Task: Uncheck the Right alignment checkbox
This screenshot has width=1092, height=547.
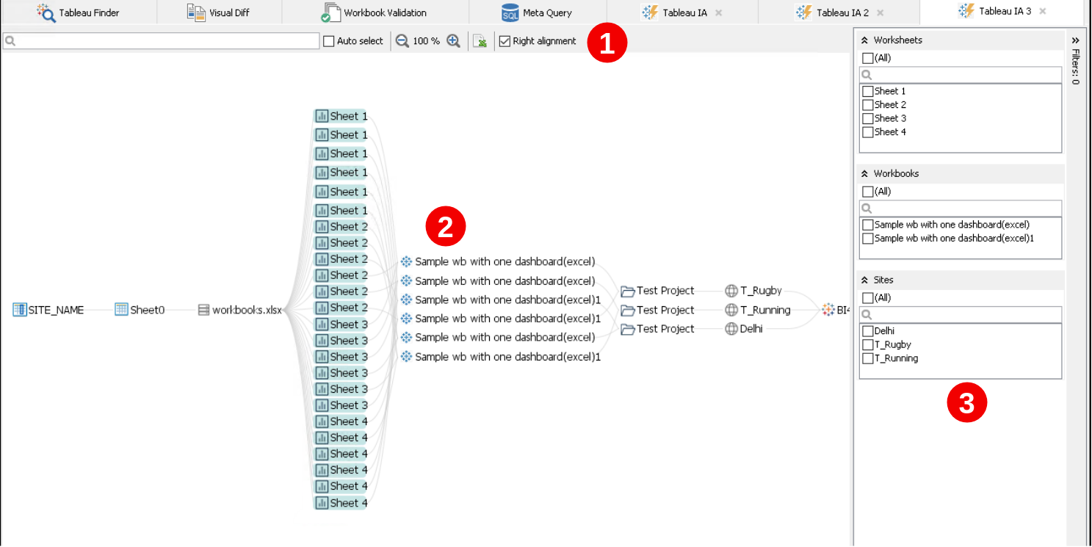Action: [x=505, y=41]
